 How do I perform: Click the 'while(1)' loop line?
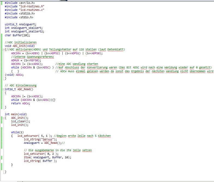(17, 132)
